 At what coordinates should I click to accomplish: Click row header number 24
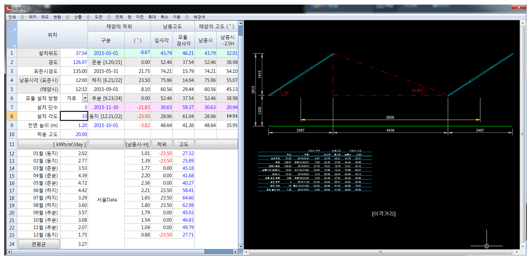pos(12,244)
